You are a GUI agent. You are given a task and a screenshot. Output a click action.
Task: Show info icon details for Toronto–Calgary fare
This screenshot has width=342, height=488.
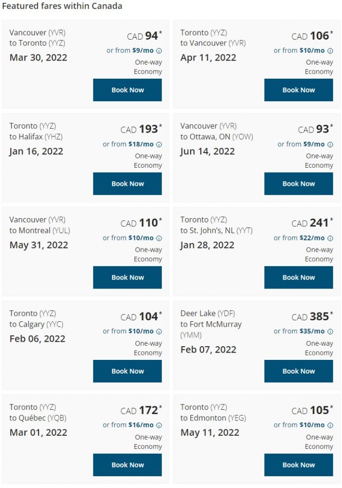click(159, 332)
